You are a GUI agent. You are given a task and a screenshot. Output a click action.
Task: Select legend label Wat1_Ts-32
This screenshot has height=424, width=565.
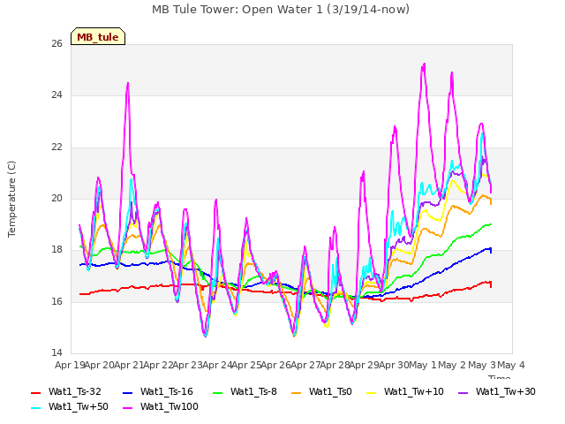pyautogui.click(x=74, y=391)
